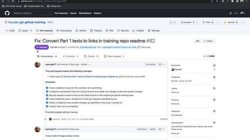The height and width of the screenshot is (140, 250).
Task: Click the browser back arrow
Action: [3, 1]
